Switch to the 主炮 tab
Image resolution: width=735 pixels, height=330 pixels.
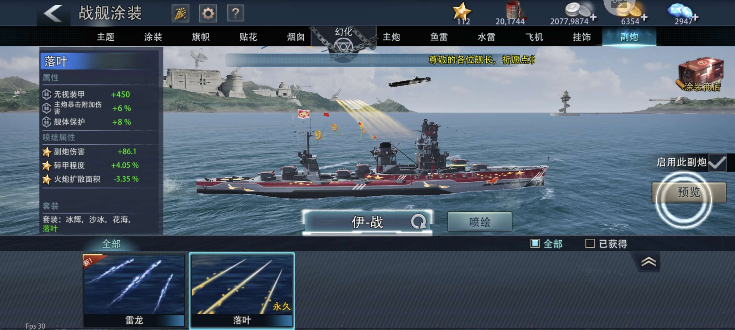click(x=391, y=37)
